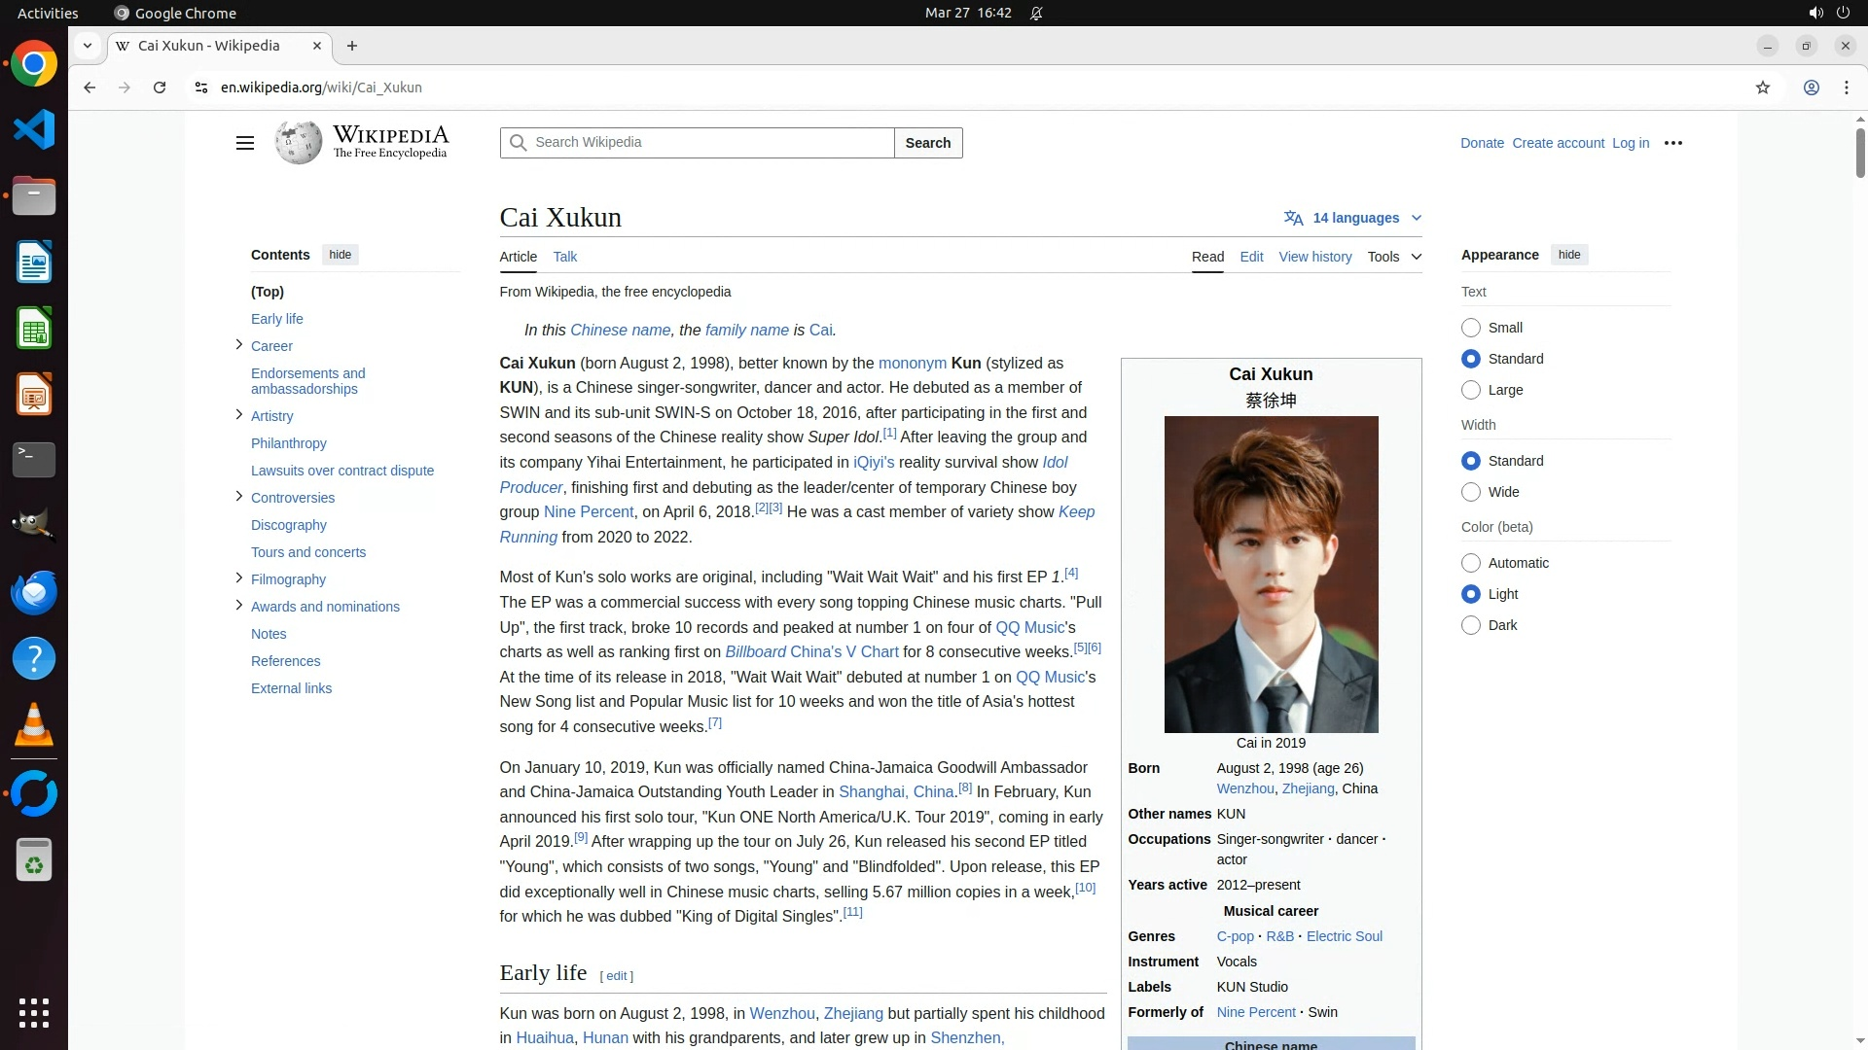
Task: Open a new browser tab
Action: (352, 46)
